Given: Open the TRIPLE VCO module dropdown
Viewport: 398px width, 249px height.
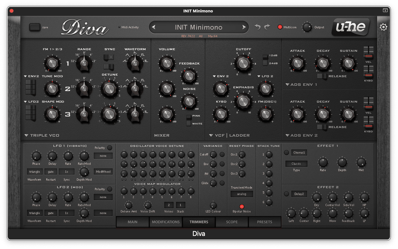Looking at the screenshot, I should pos(42,135).
